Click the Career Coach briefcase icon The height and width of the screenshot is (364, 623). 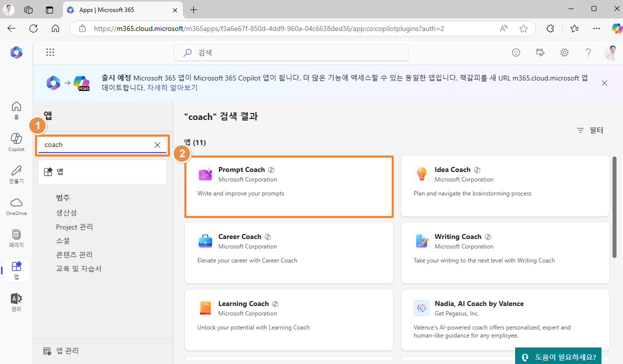(x=205, y=241)
